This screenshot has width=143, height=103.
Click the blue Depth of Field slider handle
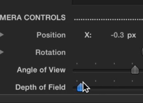[80, 87]
